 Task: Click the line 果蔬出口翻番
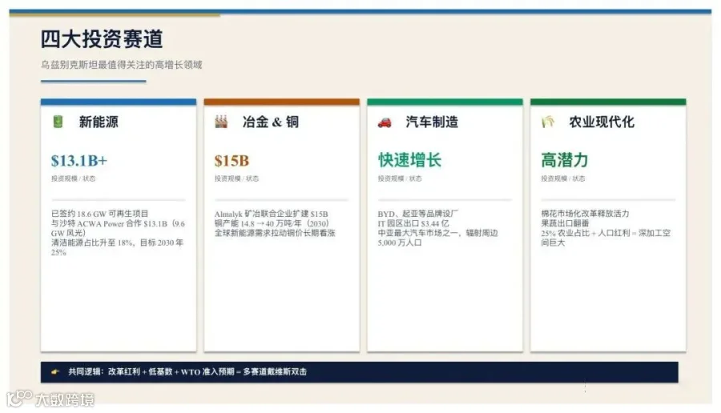tap(565, 223)
